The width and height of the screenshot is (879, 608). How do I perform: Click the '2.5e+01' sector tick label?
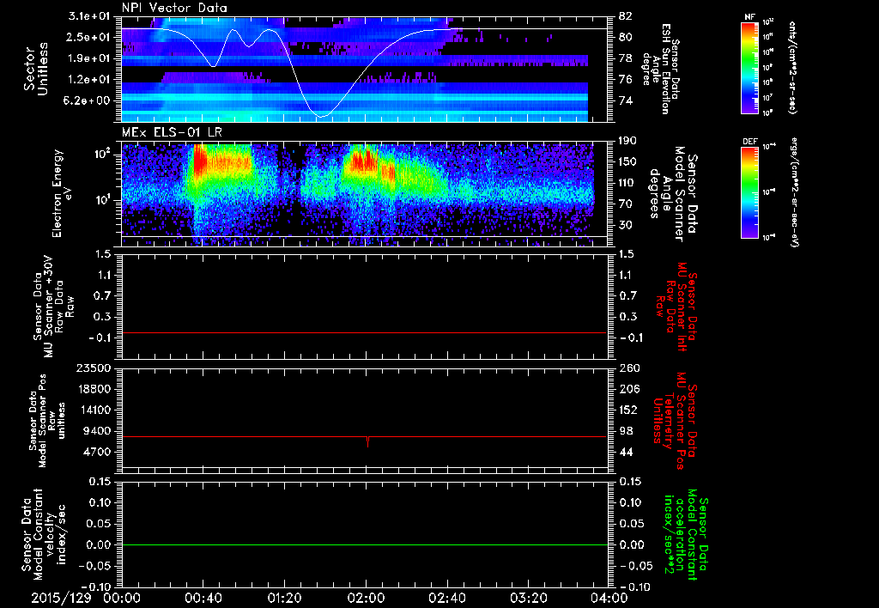(88, 37)
